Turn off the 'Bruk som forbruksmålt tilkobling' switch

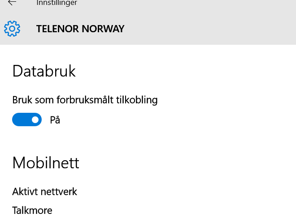[x=27, y=120]
